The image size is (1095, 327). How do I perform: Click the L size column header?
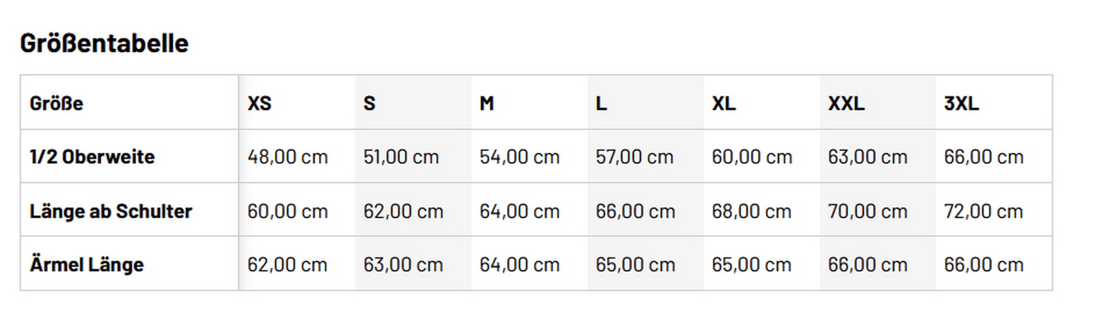tap(601, 103)
